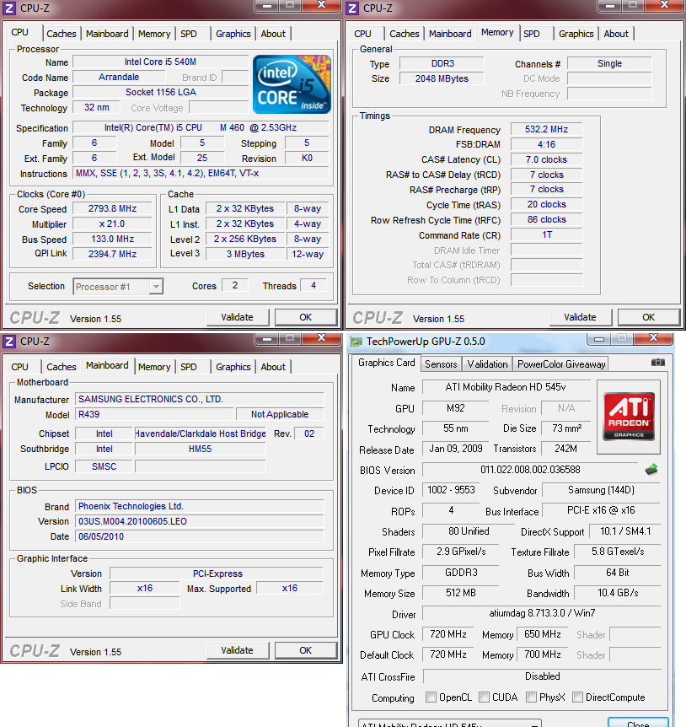Click the processor Name field Intel Core i5 540M
This screenshot has height=727, width=686.
[160, 62]
